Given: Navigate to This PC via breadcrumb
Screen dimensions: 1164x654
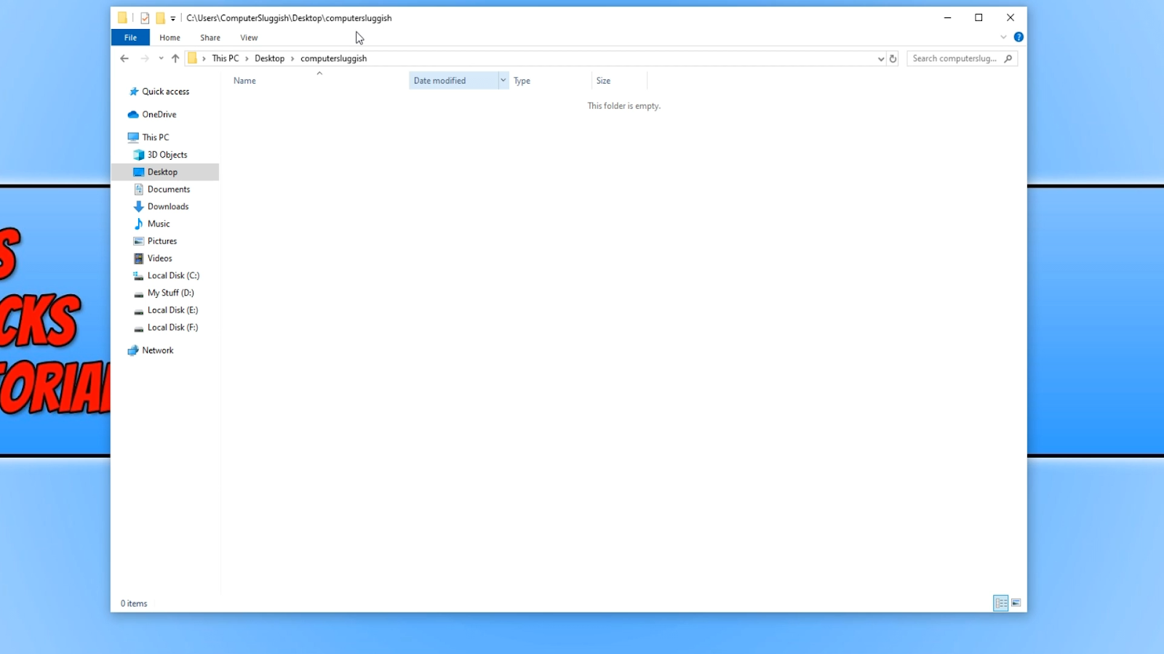Looking at the screenshot, I should tap(225, 58).
